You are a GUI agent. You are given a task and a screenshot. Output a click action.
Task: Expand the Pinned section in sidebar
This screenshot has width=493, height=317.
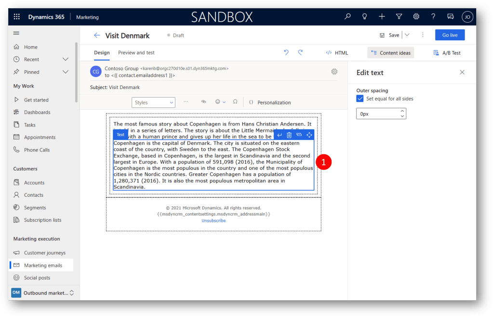click(66, 72)
